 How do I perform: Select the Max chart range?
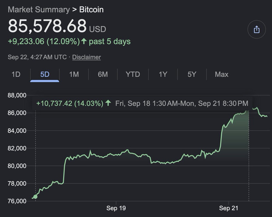point(222,74)
